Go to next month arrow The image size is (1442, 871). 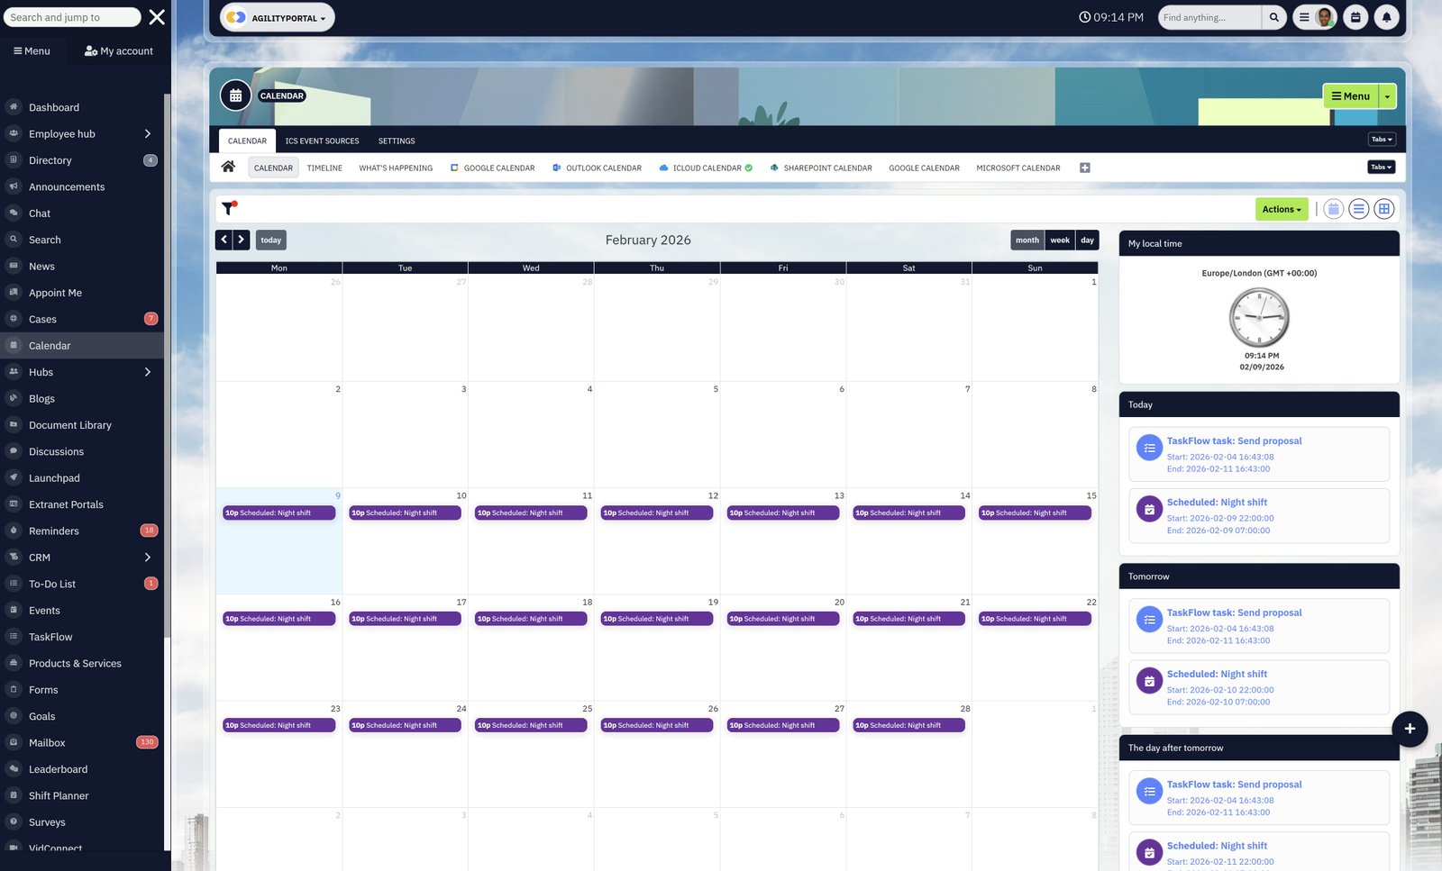pos(242,240)
